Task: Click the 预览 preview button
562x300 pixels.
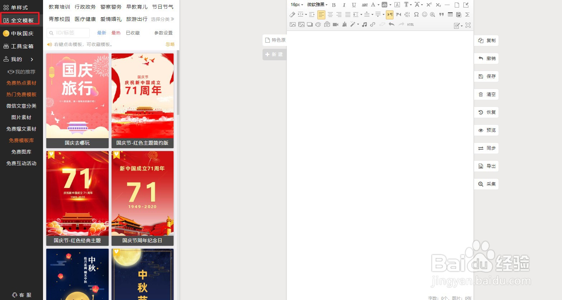Action: pyautogui.click(x=486, y=130)
